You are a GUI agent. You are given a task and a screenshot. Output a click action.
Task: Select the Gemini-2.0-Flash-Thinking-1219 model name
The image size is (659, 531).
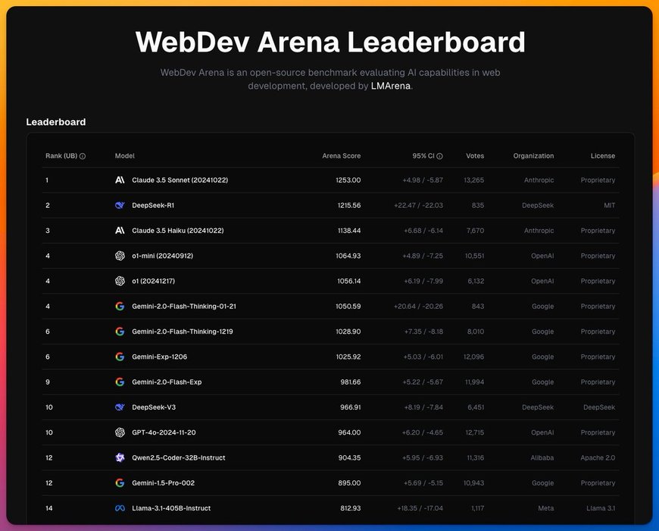(x=183, y=331)
